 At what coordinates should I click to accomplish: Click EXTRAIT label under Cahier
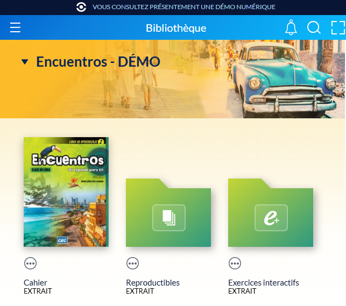pyautogui.click(x=38, y=291)
